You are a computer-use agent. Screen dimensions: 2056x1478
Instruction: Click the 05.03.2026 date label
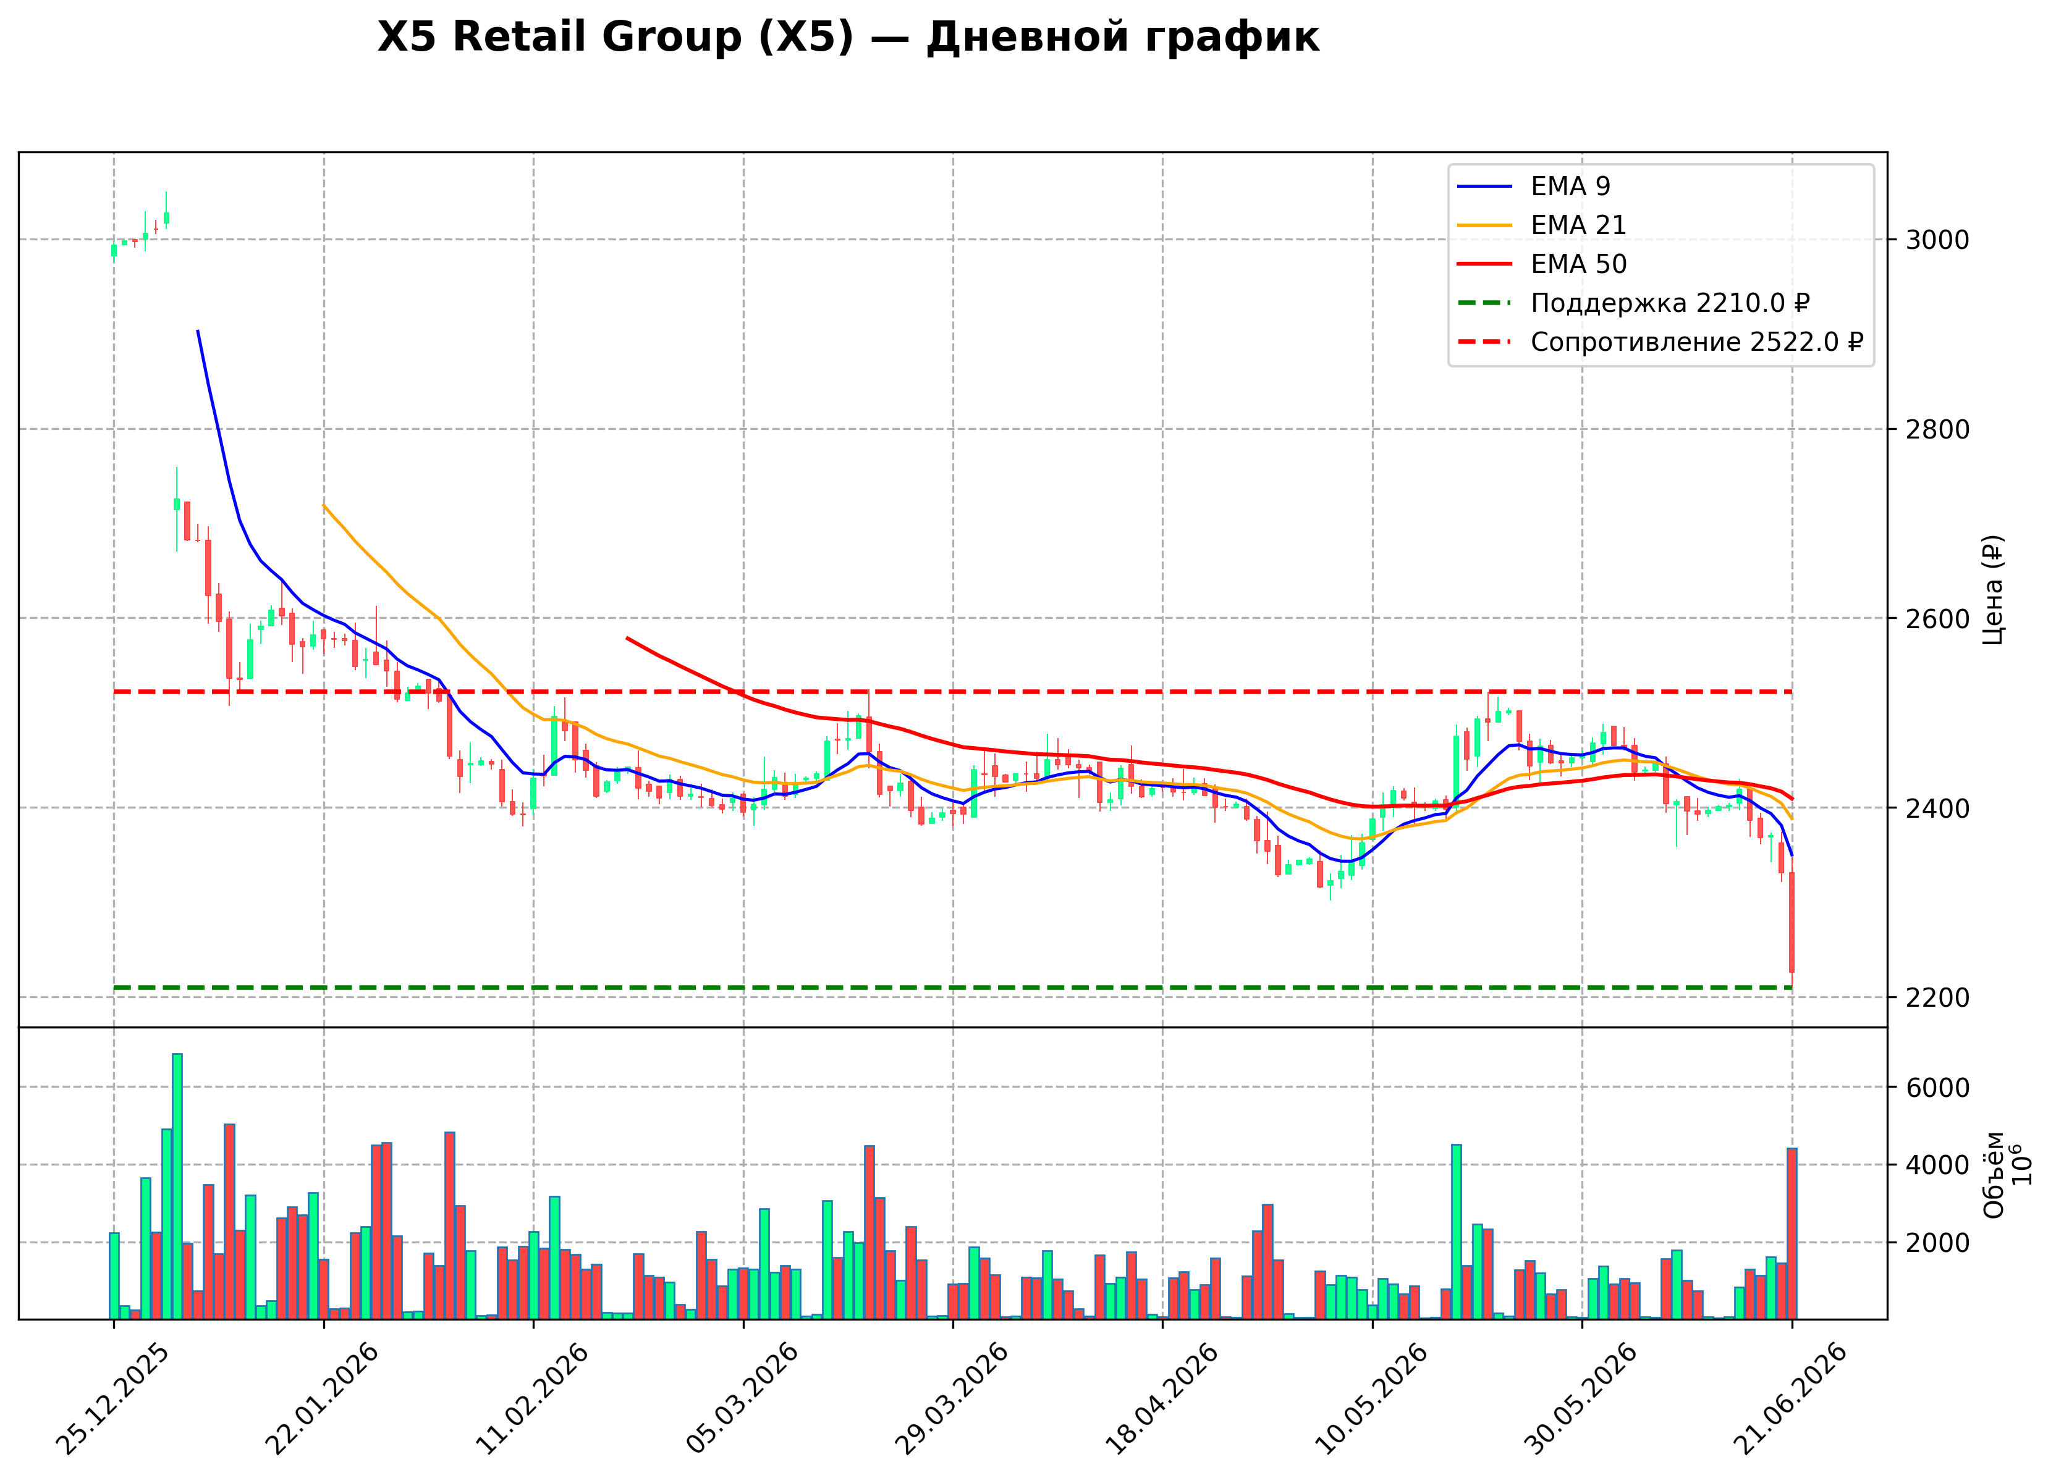point(742,1399)
